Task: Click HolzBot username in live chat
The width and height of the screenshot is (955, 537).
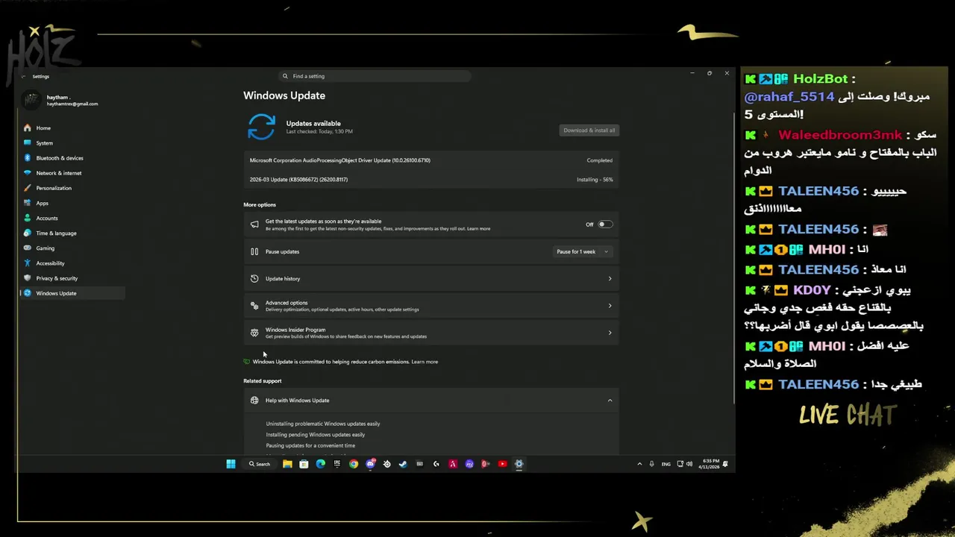Action: tap(821, 79)
